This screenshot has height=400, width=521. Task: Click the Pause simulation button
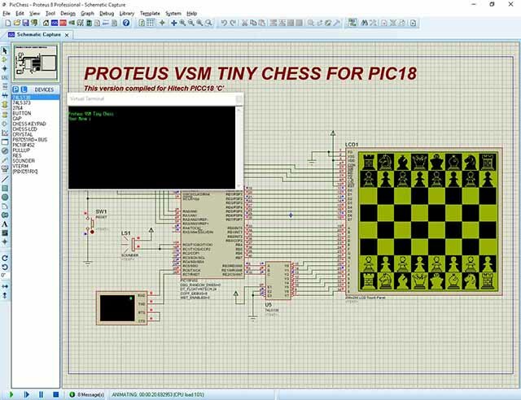[x=42, y=394]
